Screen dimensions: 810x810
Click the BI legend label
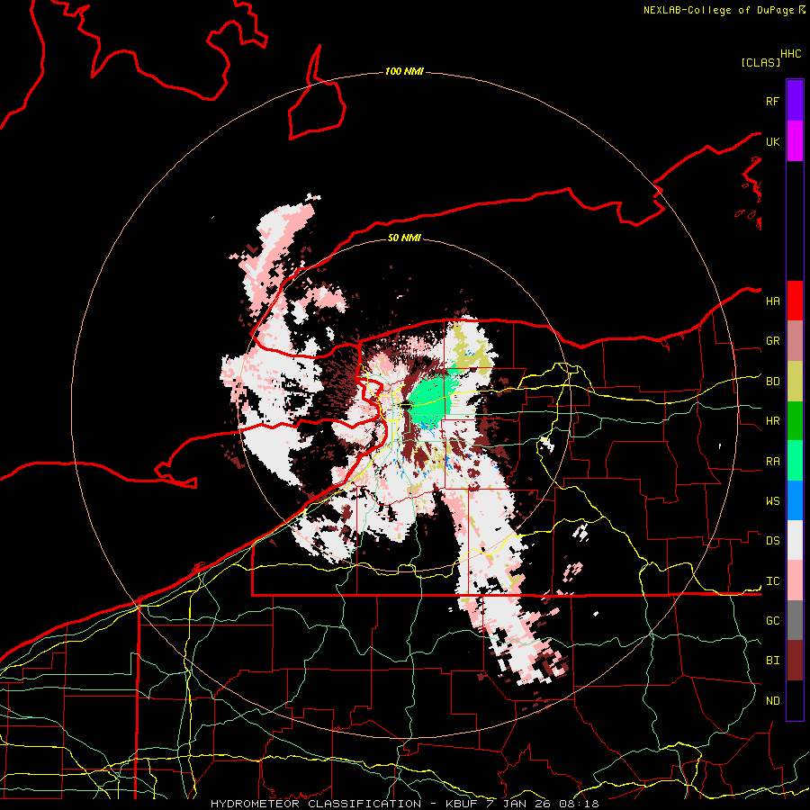[772, 661]
